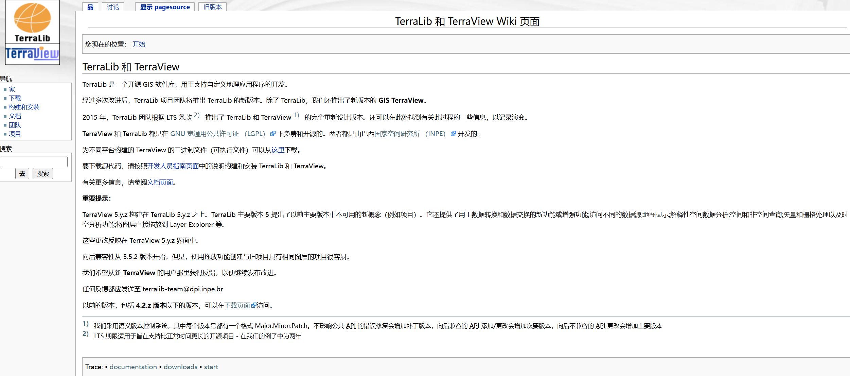Open the 开发人员指南页面 link
Image resolution: width=850 pixels, height=376 pixels.
173,166
